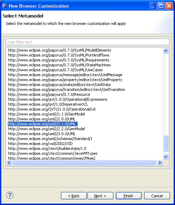
Task: Click the help question mark icon
Action: (10, 195)
